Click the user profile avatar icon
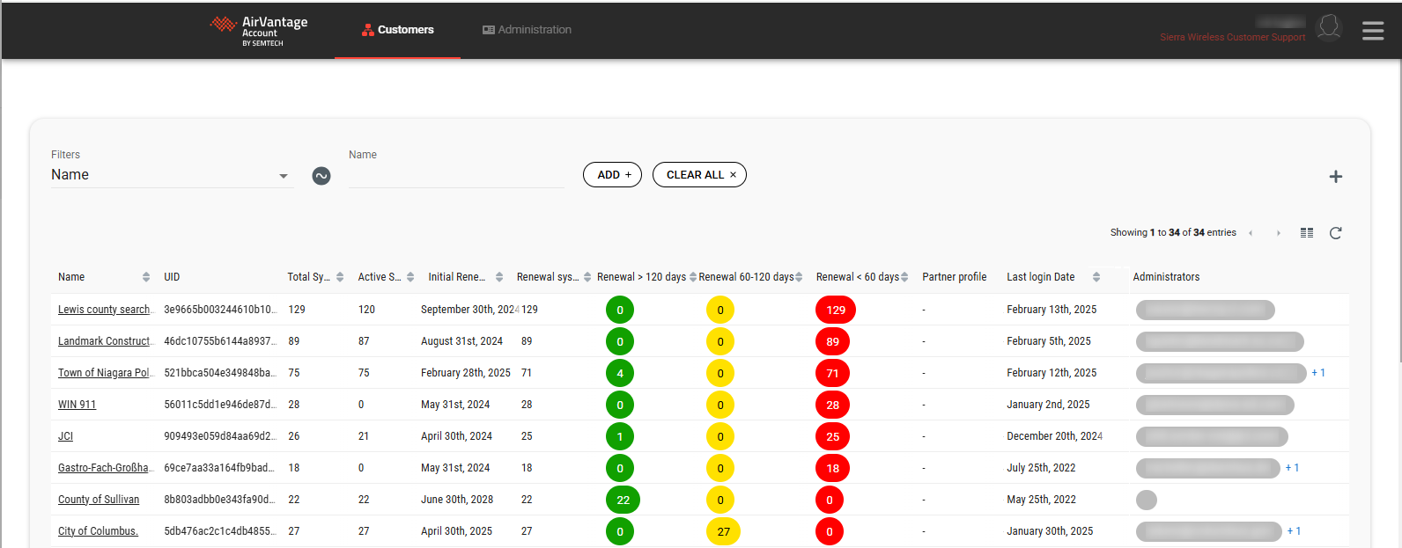Viewport: 1402px width, 548px height. pyautogui.click(x=1328, y=28)
